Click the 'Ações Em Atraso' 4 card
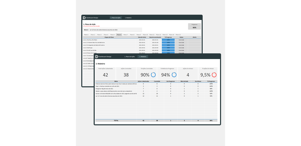Viewport: 301px width, 146px height. (188, 73)
